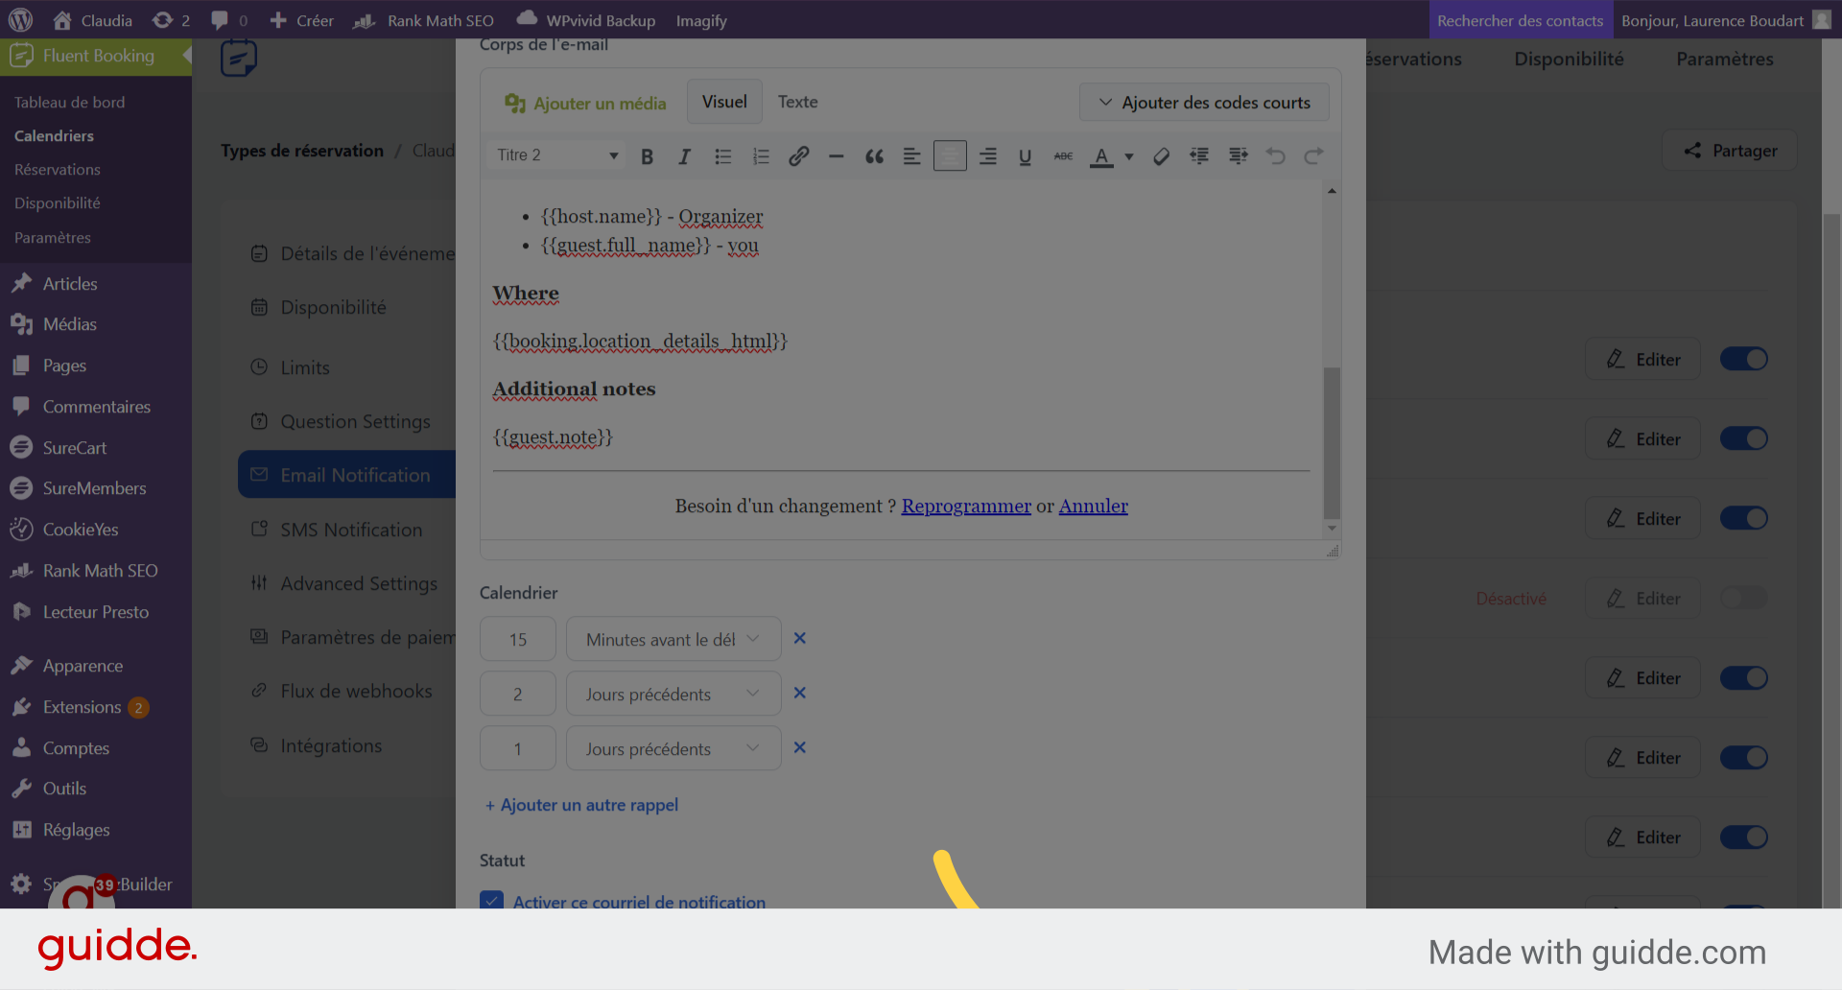Expand Ajouter des codes courts dropdown
Image resolution: width=1842 pixels, height=990 pixels.
coord(1204,103)
